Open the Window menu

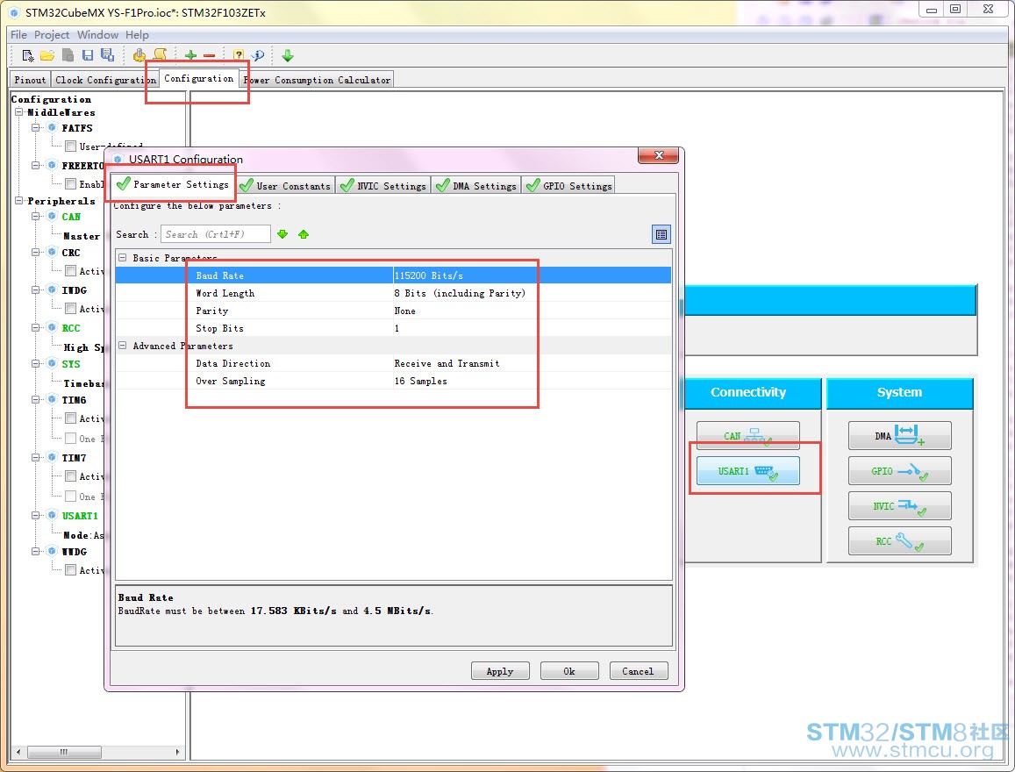(97, 34)
